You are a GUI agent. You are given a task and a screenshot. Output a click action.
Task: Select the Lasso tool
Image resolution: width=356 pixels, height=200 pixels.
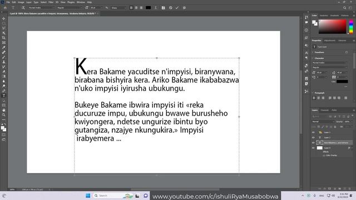(x=4, y=28)
